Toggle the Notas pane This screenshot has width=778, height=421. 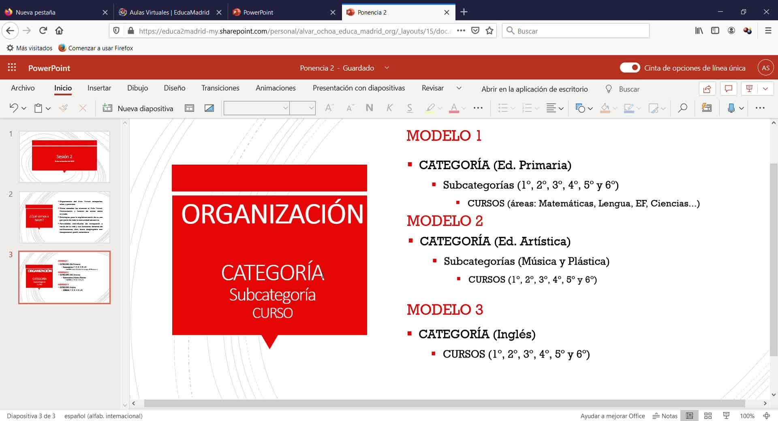(665, 416)
